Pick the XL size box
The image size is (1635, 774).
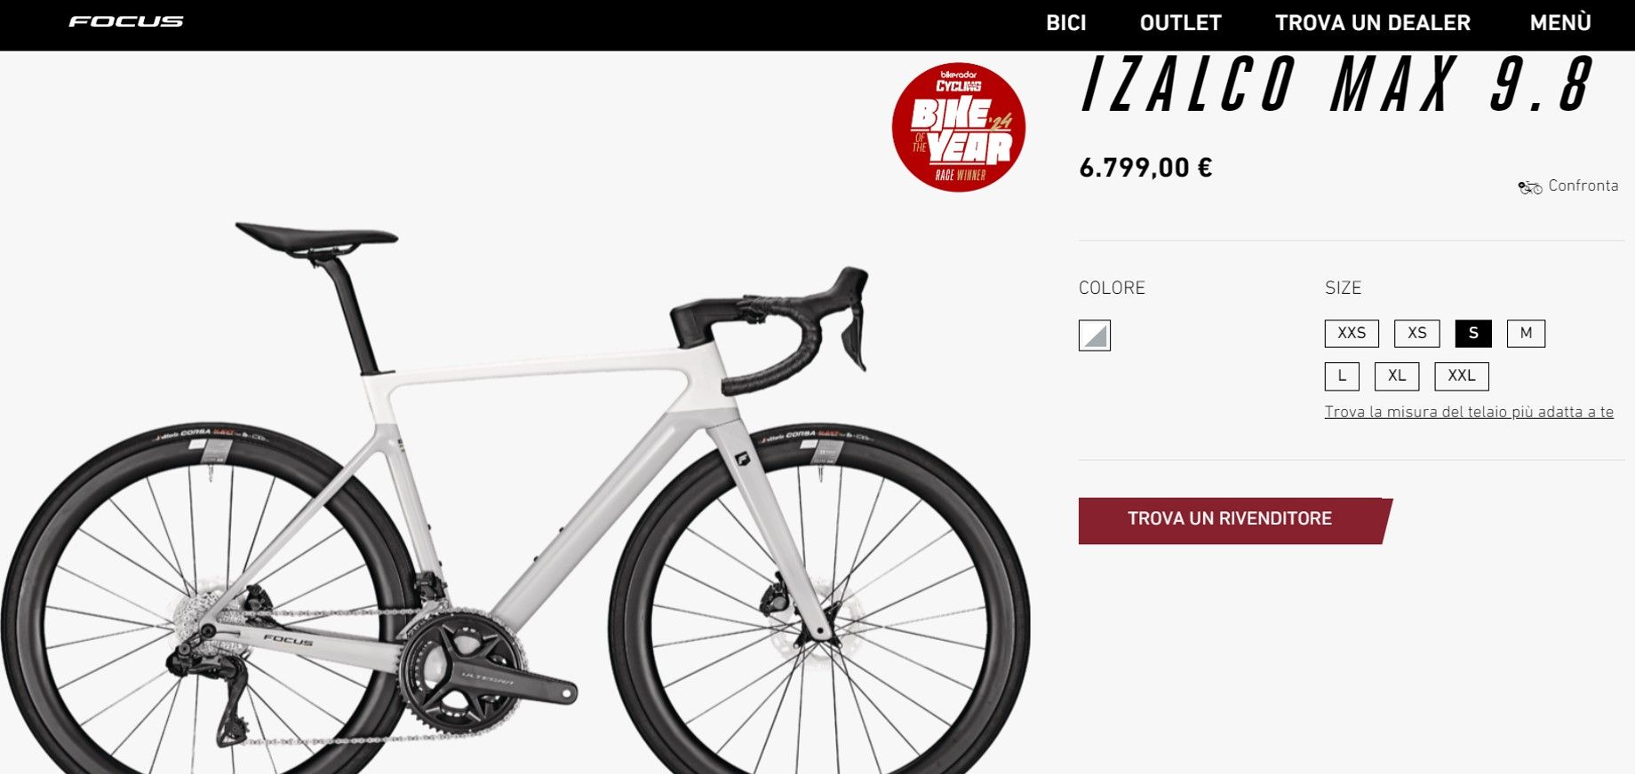click(x=1397, y=376)
